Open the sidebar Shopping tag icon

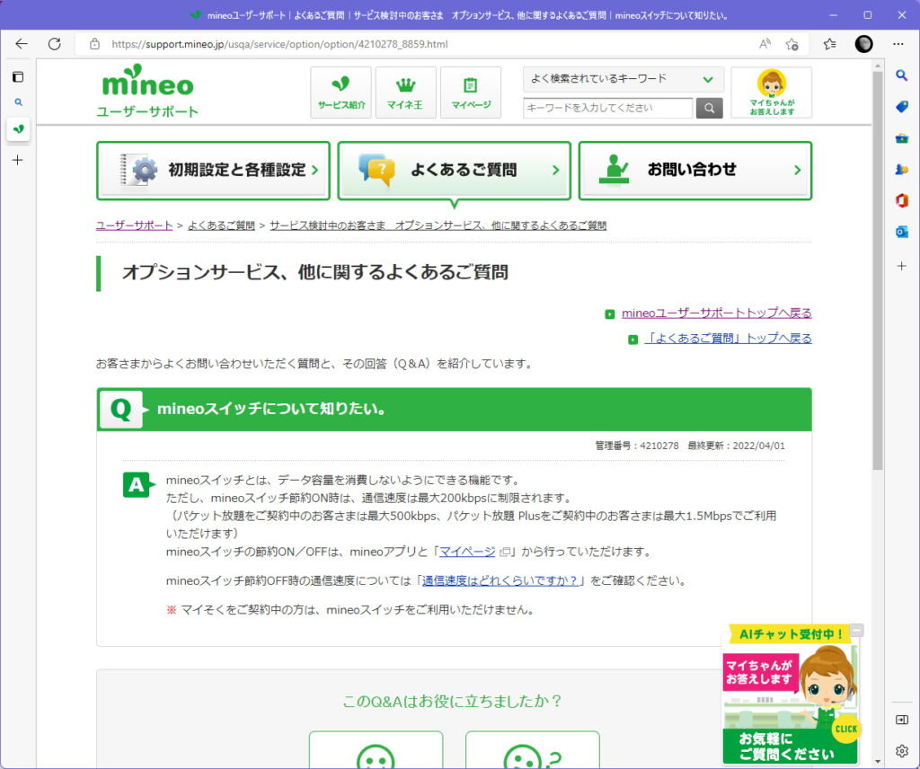coord(902,106)
